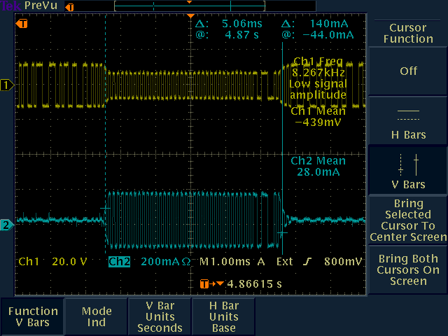Click the trigger position marker atop graticule
The width and height of the screenshot is (448, 336).
tap(190, 16)
